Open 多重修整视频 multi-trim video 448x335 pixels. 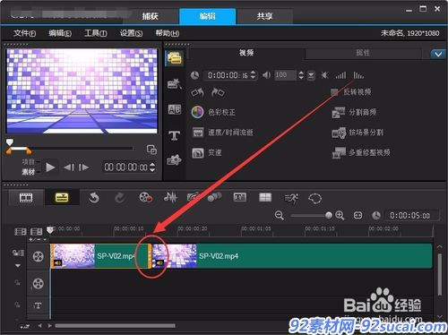(361, 153)
